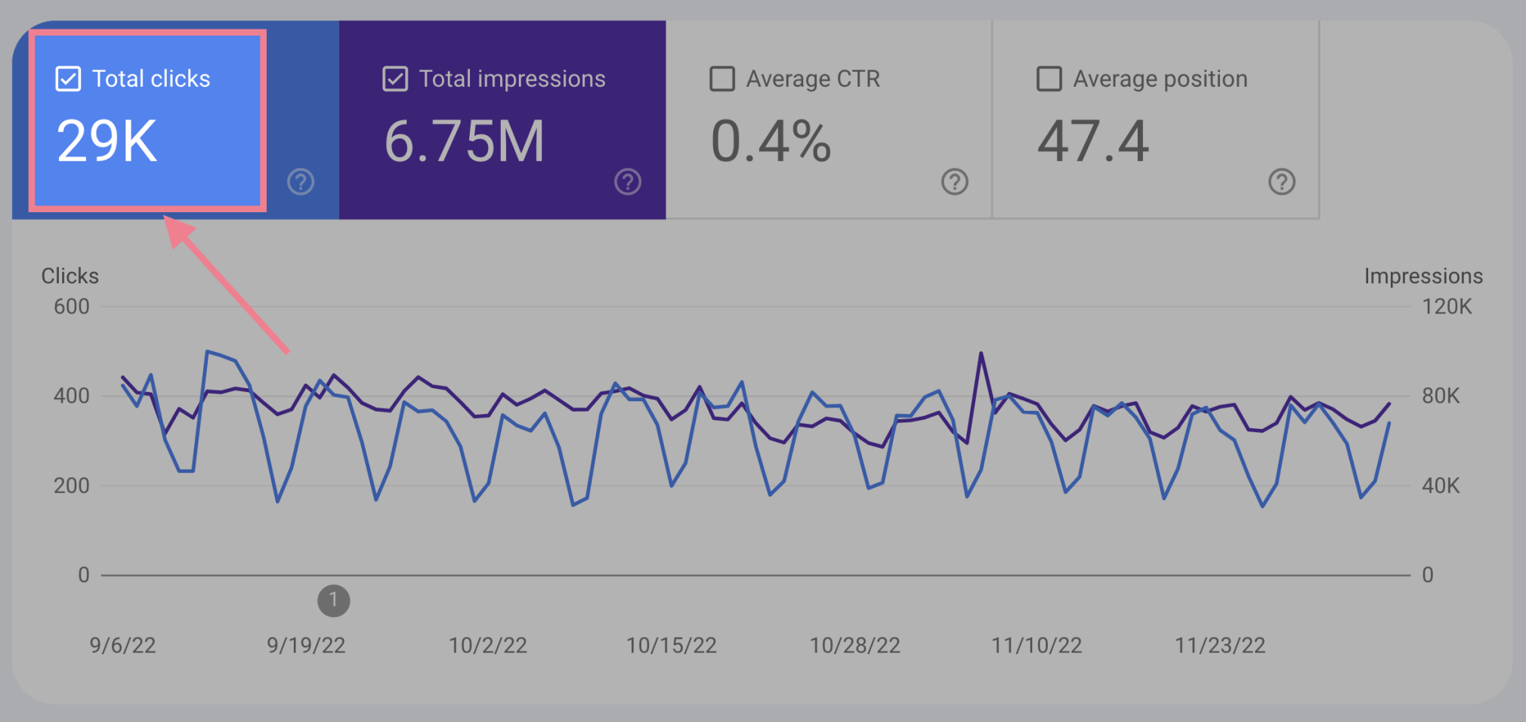This screenshot has height=722, width=1526.
Task: Click the 29K clicks value
Action: [107, 140]
